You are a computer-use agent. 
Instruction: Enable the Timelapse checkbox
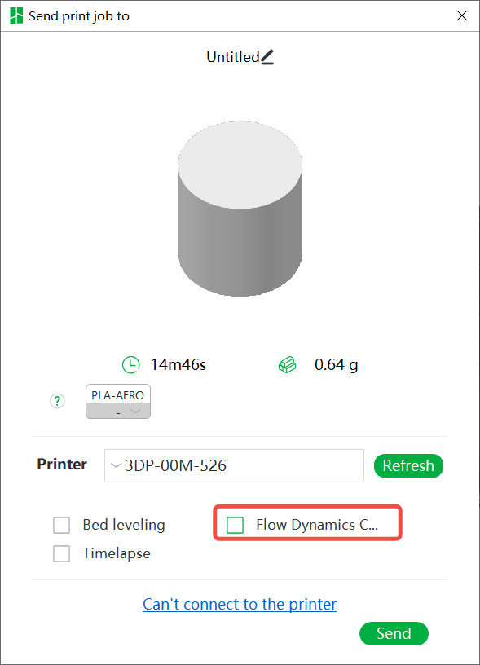(61, 553)
